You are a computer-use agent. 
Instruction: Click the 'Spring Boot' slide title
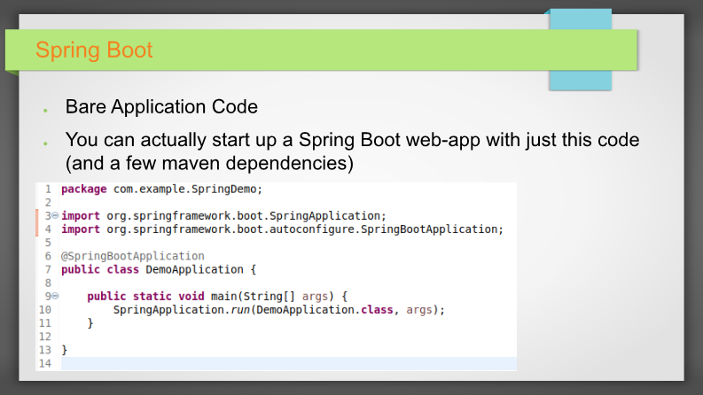click(94, 50)
